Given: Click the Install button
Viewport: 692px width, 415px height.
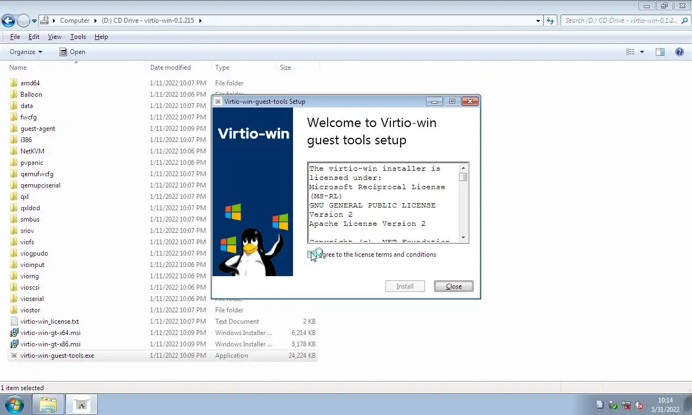Looking at the screenshot, I should click(405, 286).
